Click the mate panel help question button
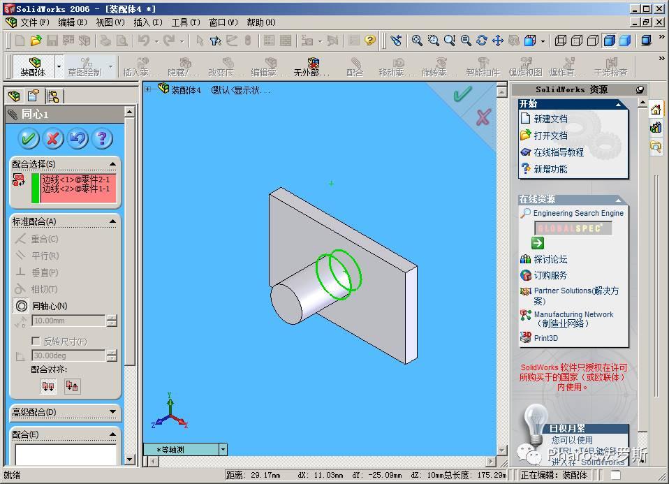669x484 pixels. [x=102, y=138]
